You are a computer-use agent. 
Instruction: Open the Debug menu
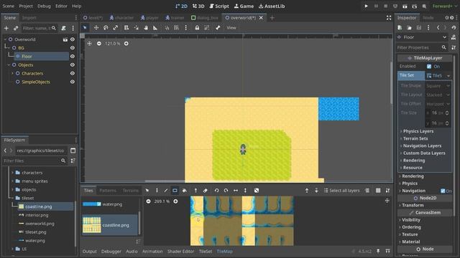(44, 6)
